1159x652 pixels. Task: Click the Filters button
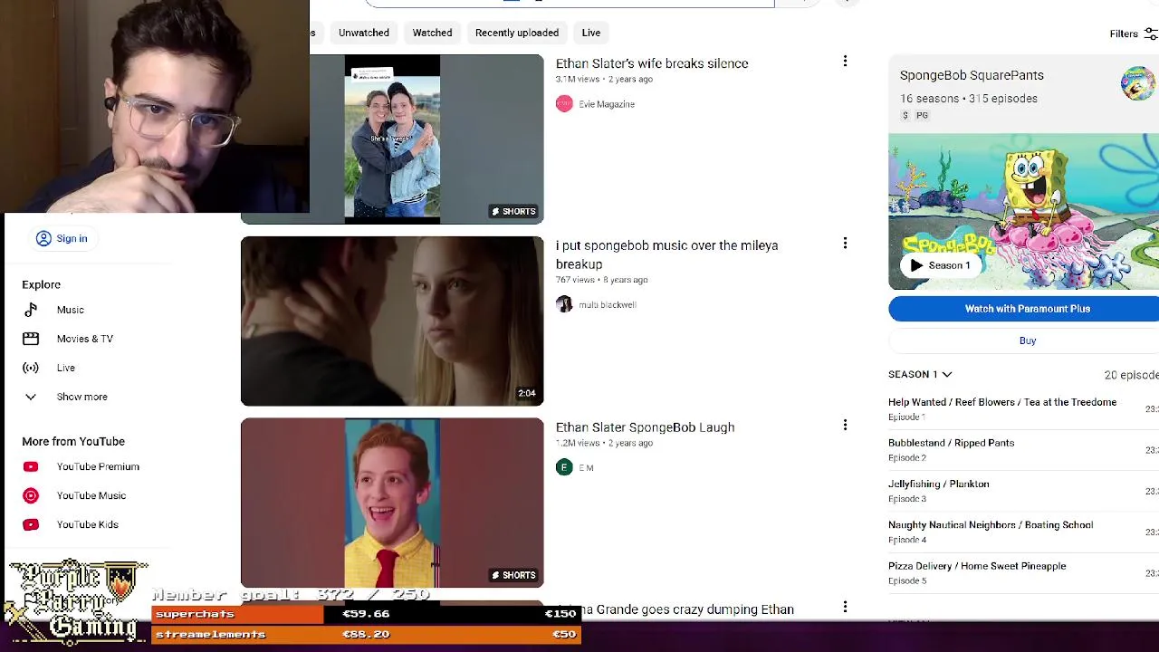tap(1133, 34)
